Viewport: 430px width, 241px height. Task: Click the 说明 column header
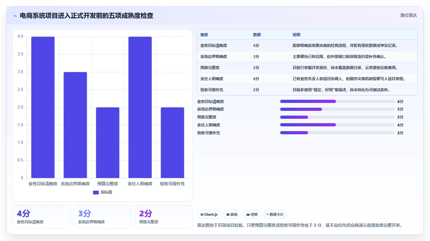296,35
